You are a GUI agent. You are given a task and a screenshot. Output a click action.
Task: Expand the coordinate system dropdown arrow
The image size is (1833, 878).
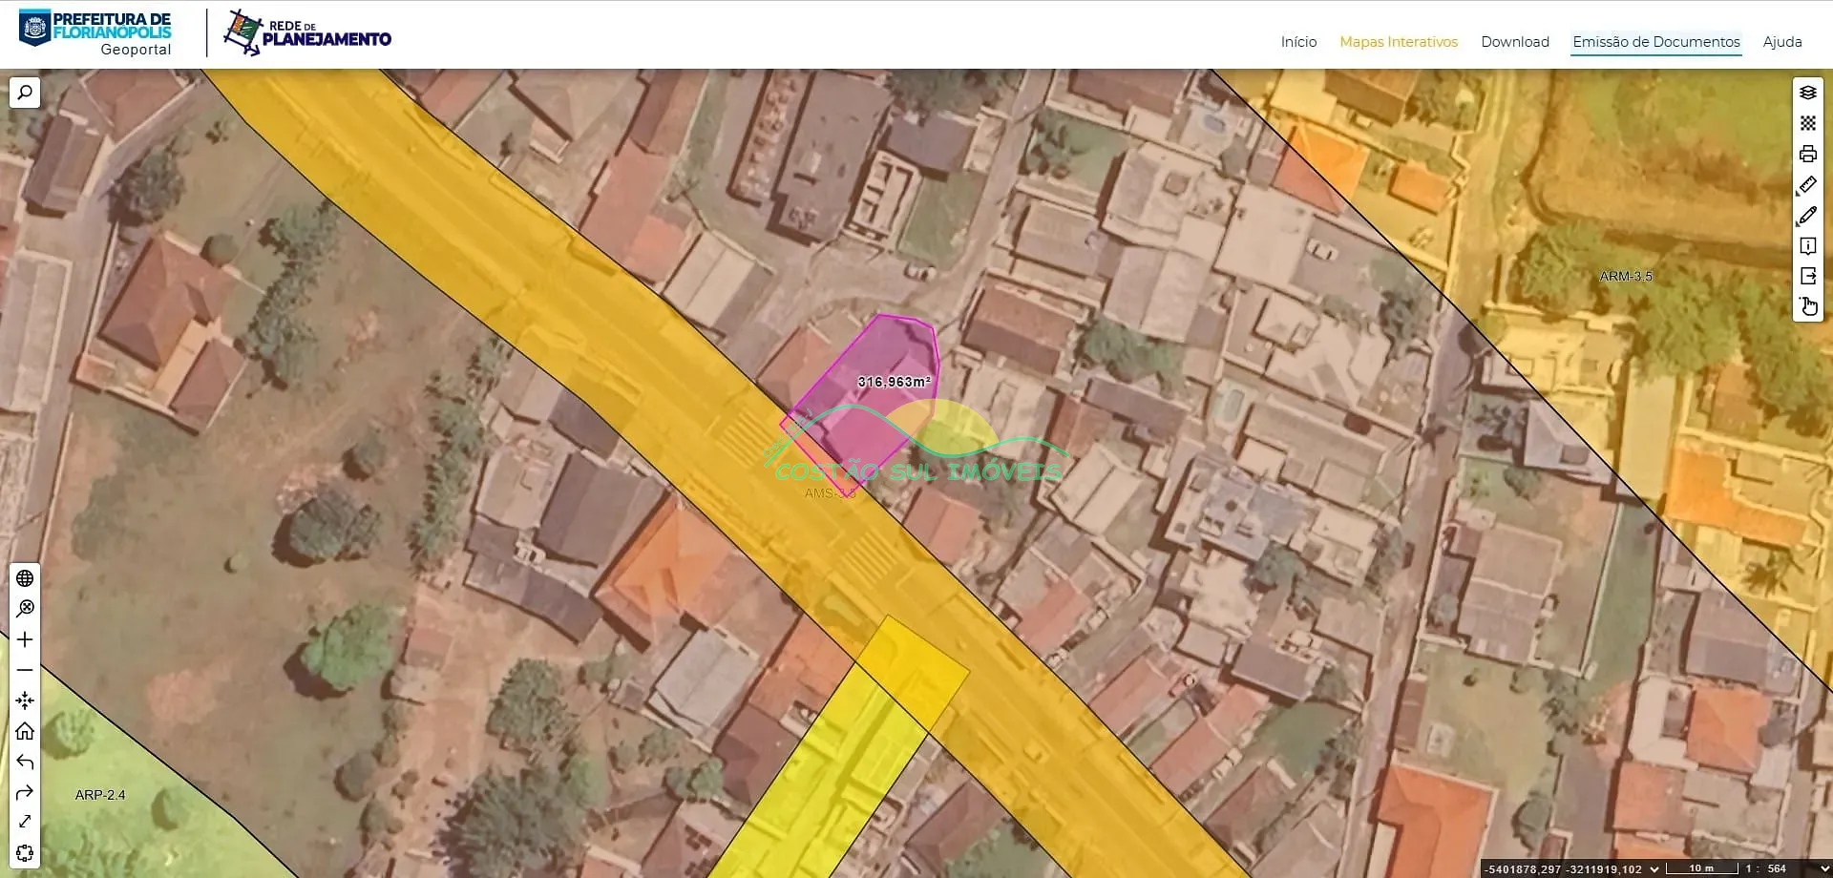(1654, 868)
